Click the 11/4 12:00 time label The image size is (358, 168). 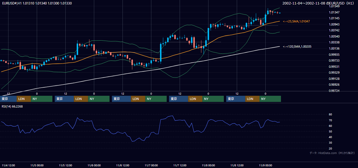coord(8,165)
